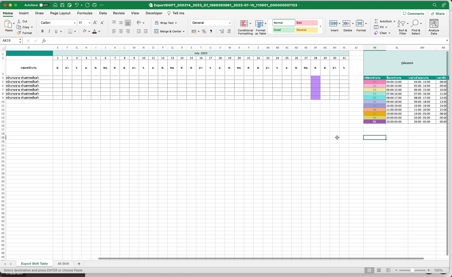Click the Name Box showing AK19
This screenshot has width=452, height=277.
tap(10, 41)
